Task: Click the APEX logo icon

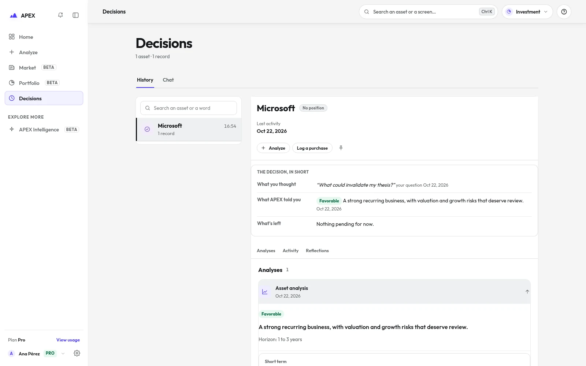Action: pos(14,15)
